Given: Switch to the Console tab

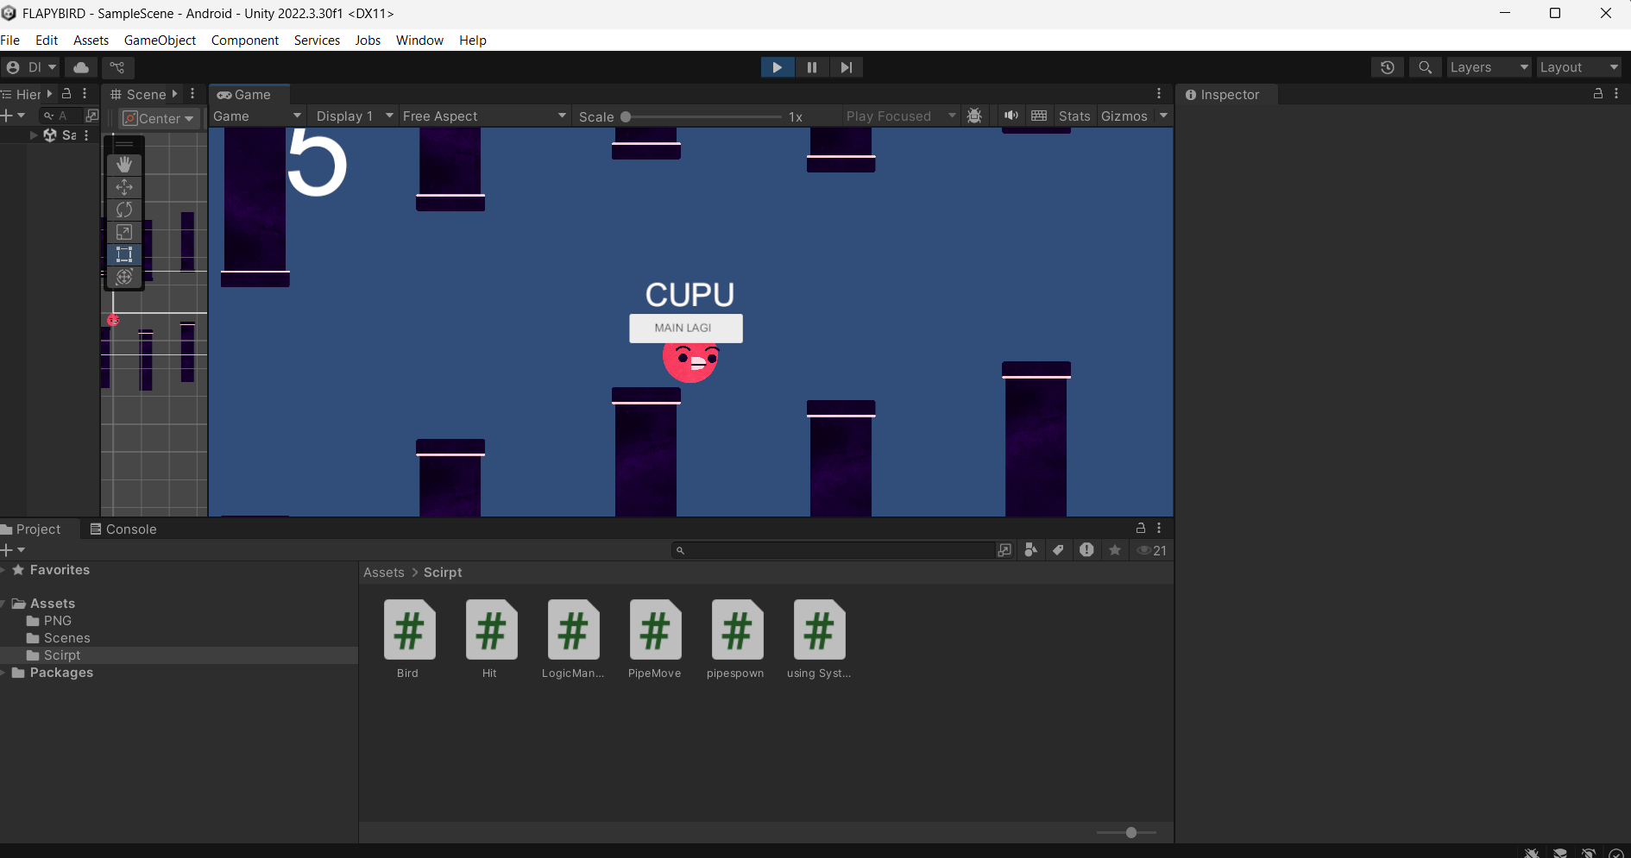Looking at the screenshot, I should 123,529.
